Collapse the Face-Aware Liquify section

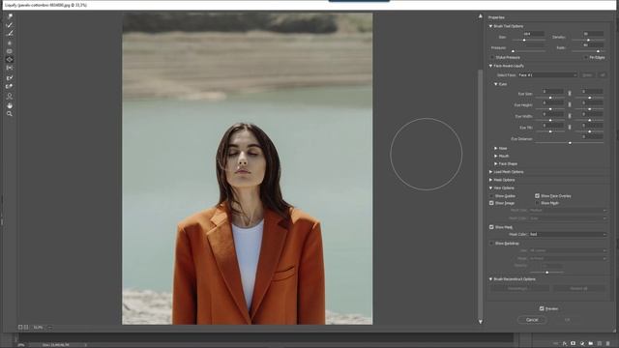(490, 66)
